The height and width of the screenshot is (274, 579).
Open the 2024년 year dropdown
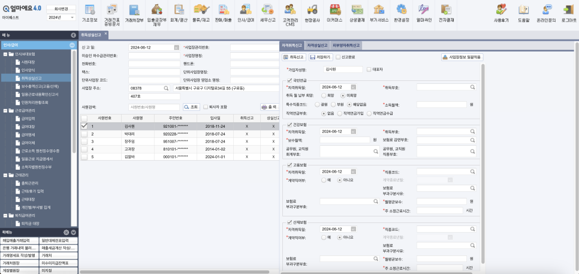click(x=61, y=17)
